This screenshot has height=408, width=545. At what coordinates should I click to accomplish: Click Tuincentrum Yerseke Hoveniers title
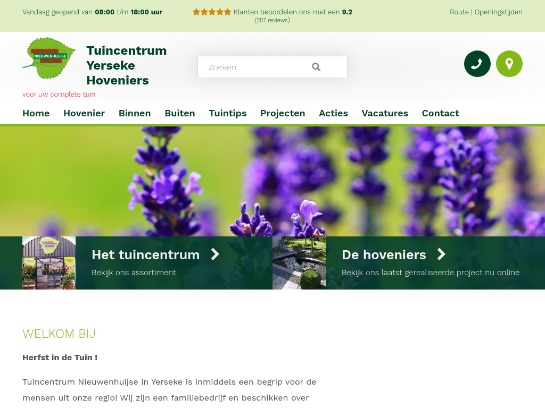tap(127, 65)
